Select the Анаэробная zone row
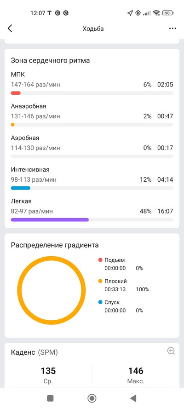 click(92, 115)
